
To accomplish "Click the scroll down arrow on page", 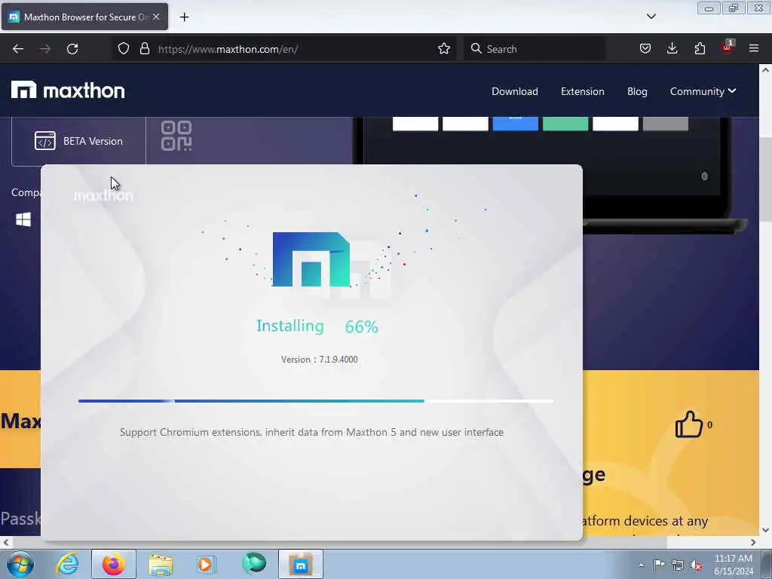I will [x=765, y=530].
